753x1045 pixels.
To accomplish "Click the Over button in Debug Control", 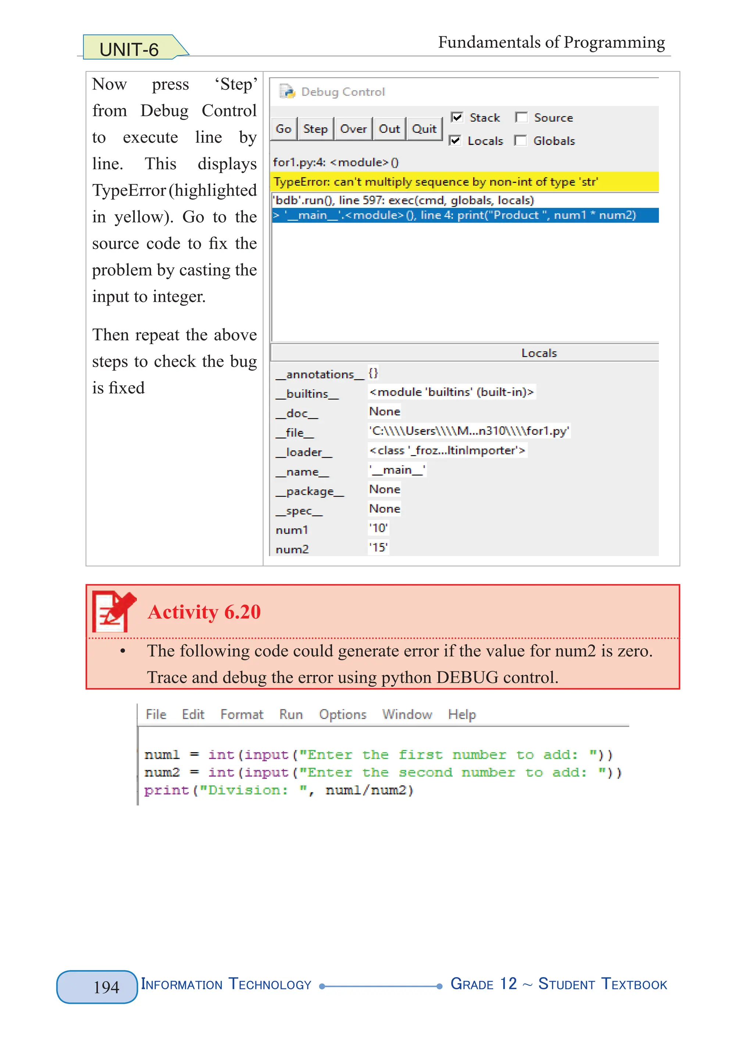I will point(353,129).
